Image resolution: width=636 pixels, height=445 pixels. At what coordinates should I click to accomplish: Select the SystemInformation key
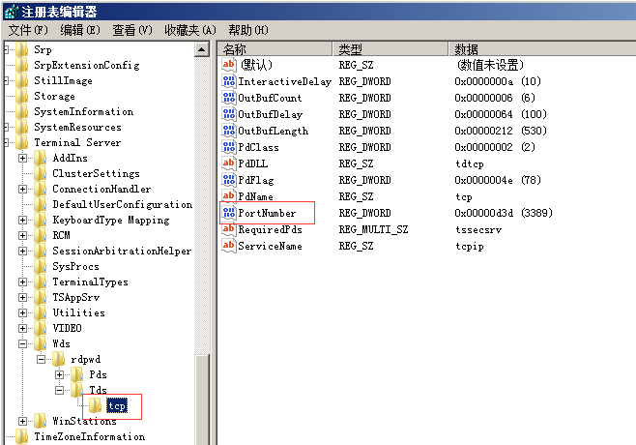pos(83,111)
